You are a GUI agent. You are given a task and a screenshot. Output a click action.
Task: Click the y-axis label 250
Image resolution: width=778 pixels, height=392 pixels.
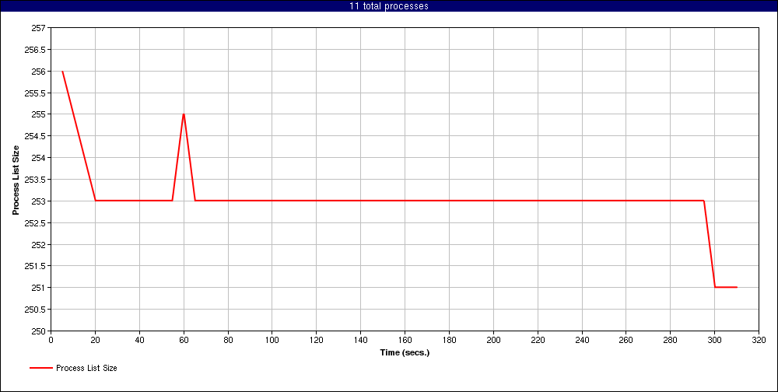click(x=39, y=331)
